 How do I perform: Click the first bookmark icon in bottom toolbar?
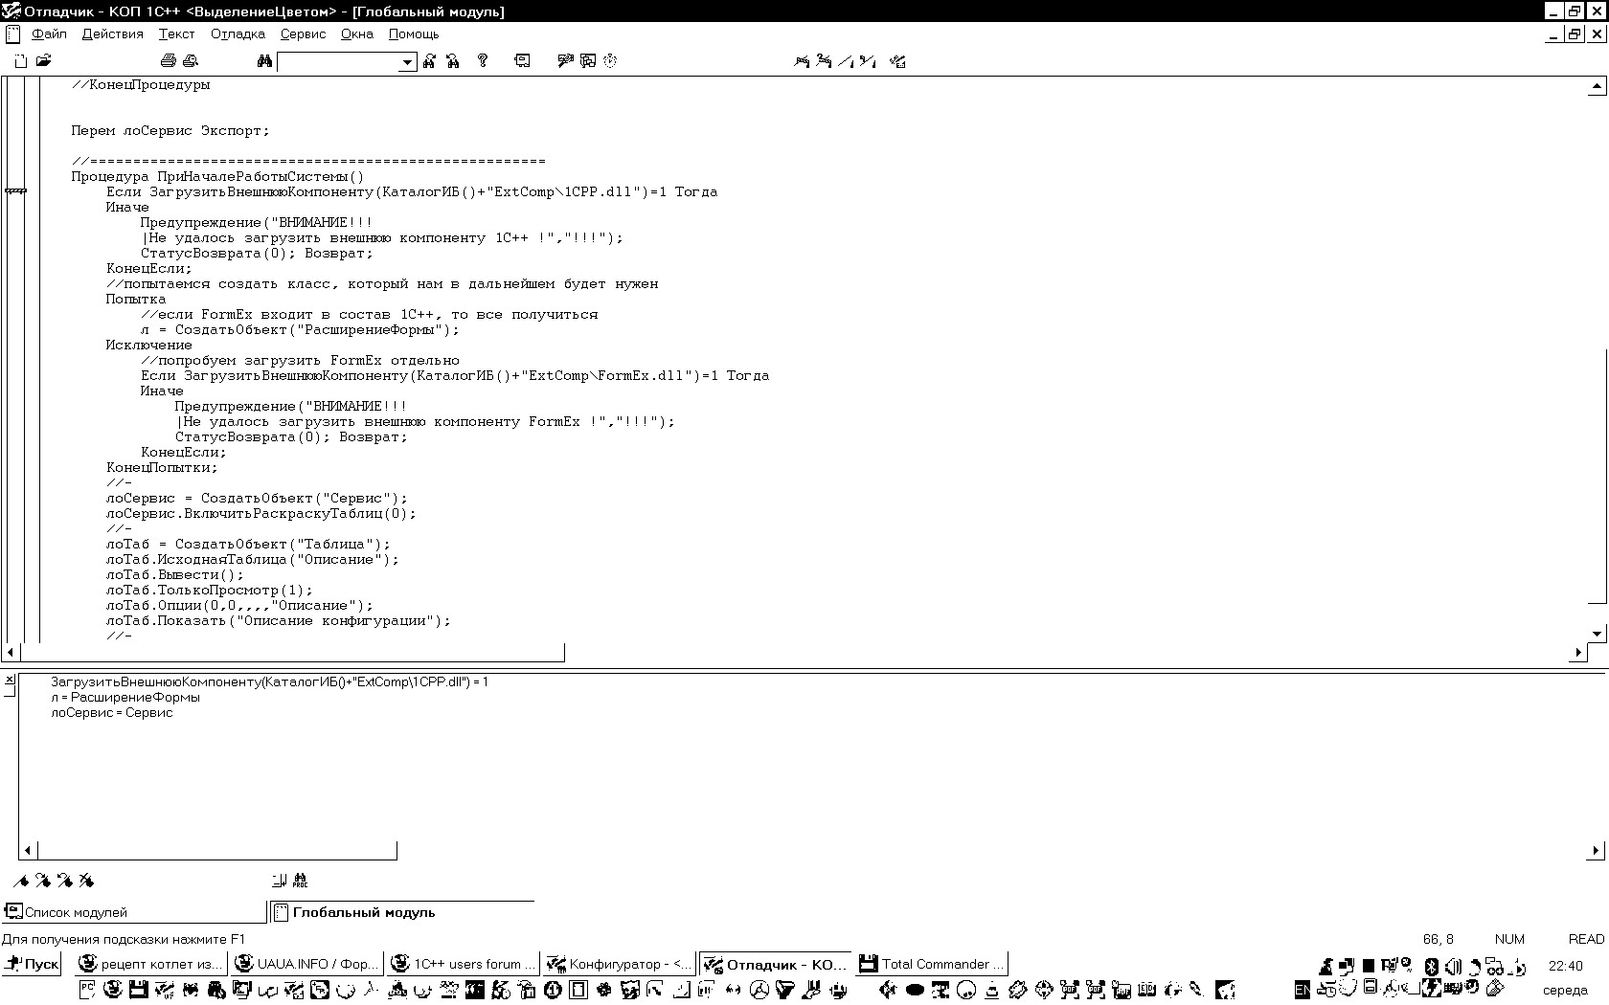point(21,881)
